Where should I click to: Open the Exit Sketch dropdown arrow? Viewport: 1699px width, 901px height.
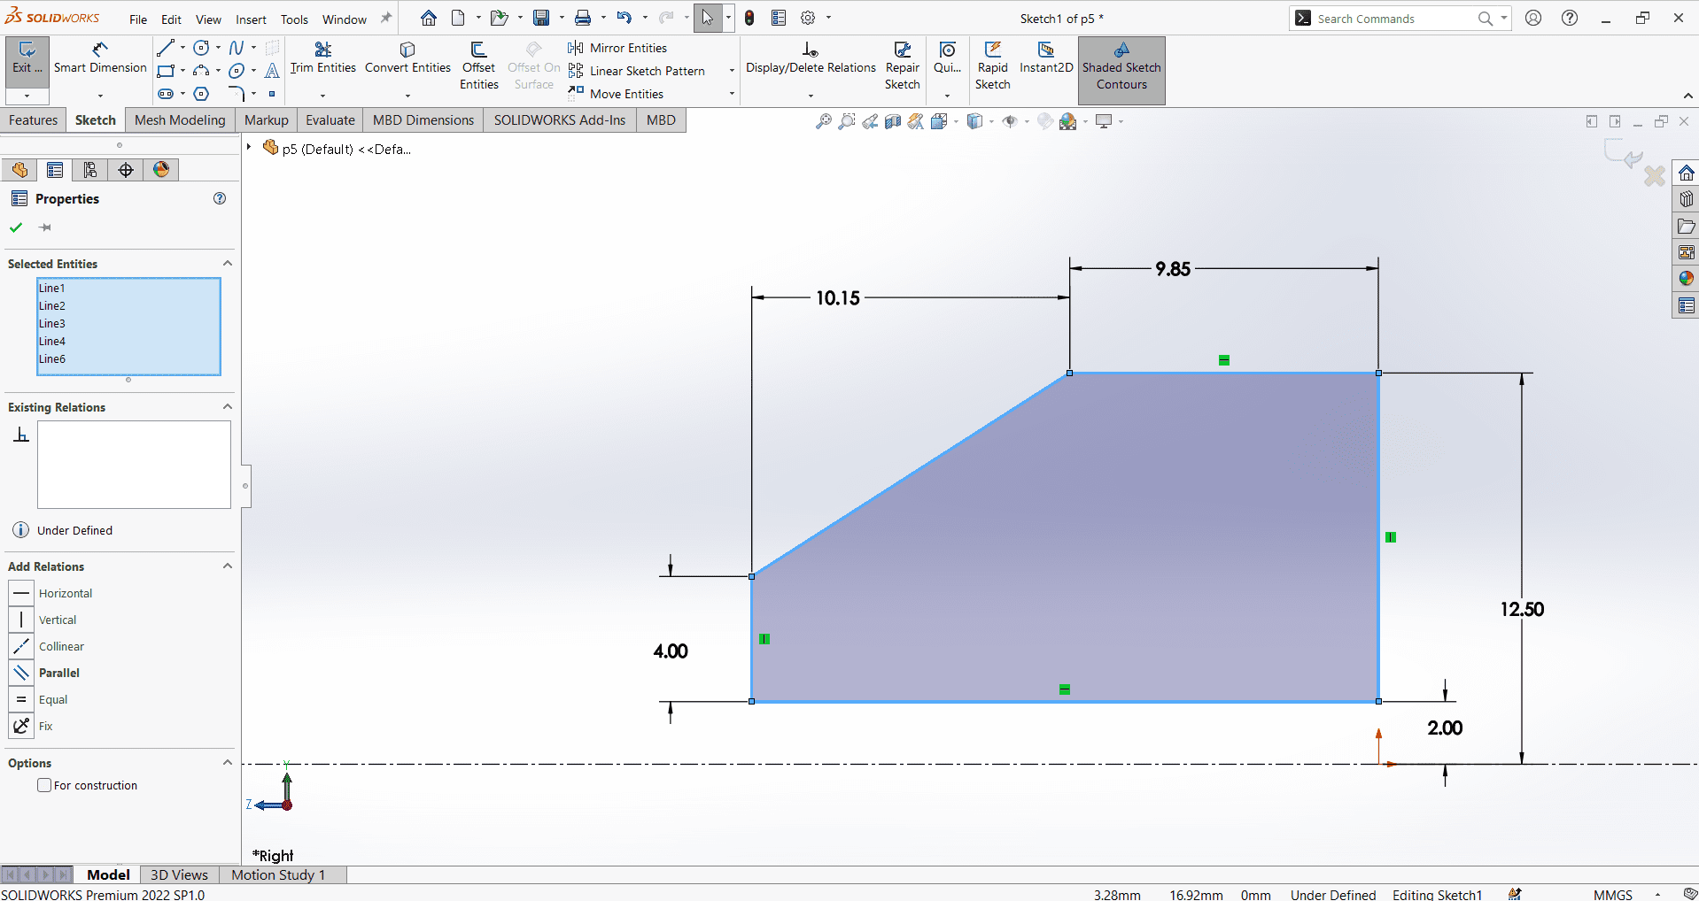27,96
